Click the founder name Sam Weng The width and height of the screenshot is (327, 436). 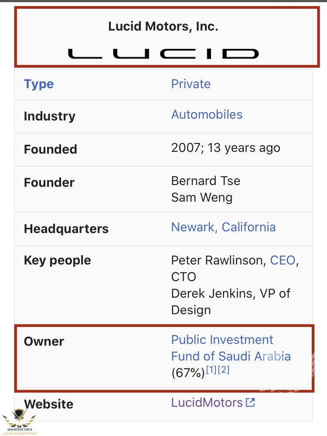(202, 198)
